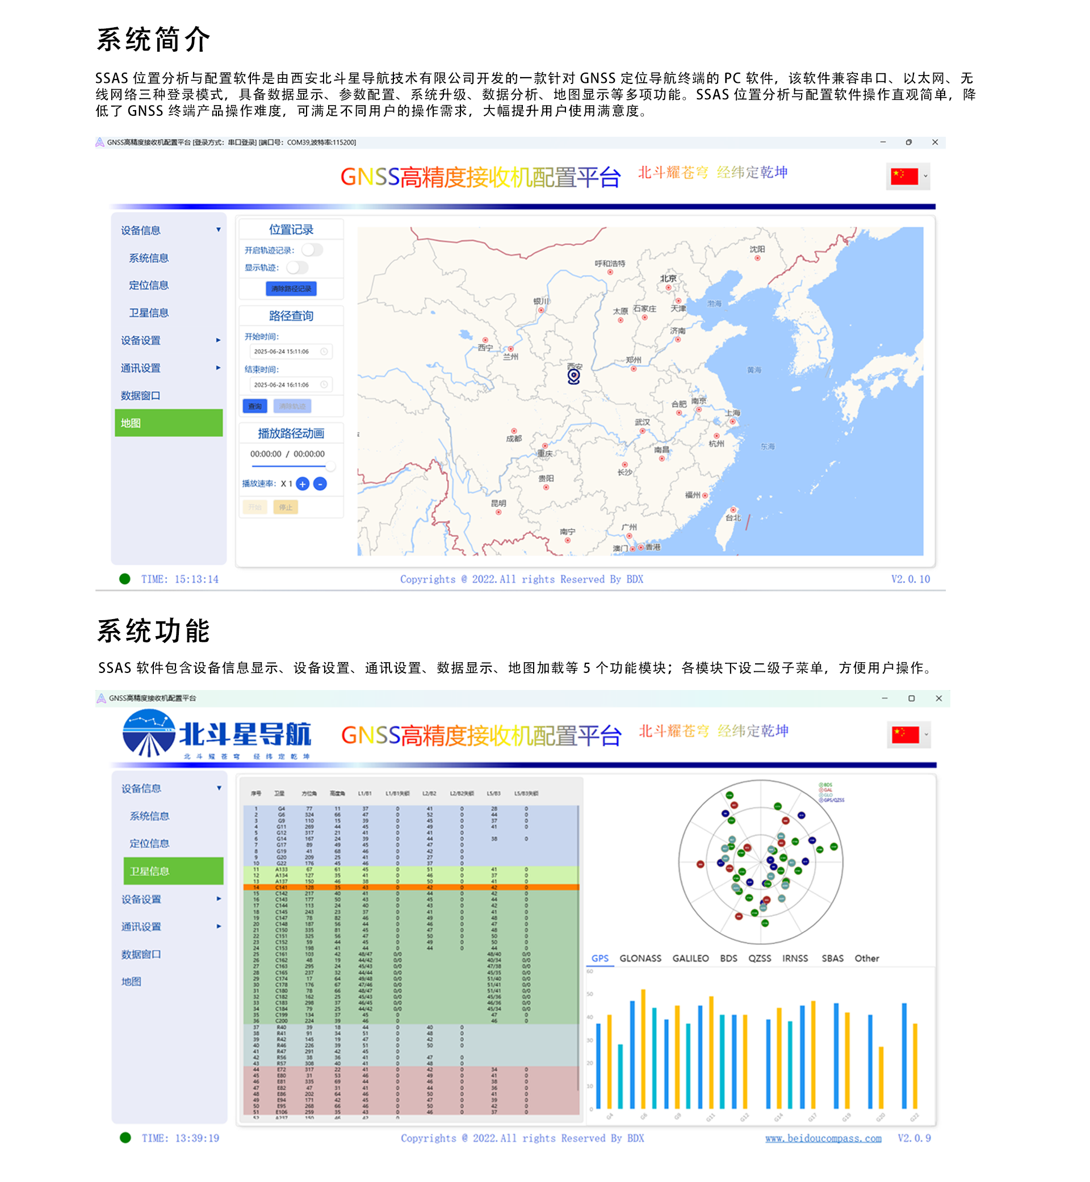Viewport: 1090px width, 1182px height.
Task: Open the BDS signal tab
Action: pos(728,959)
